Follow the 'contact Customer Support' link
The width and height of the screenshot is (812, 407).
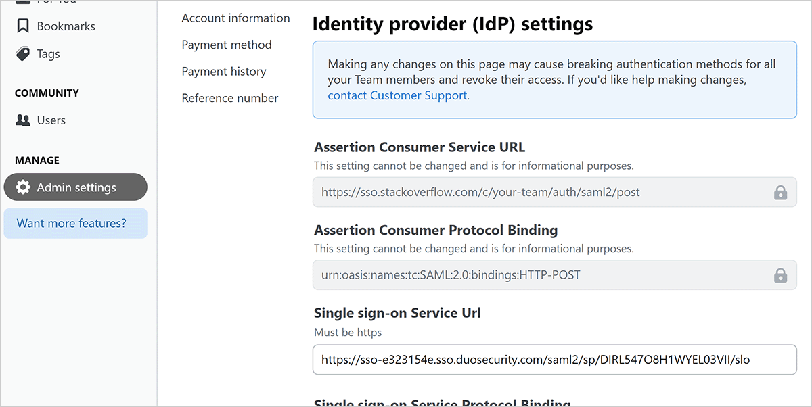click(x=397, y=95)
